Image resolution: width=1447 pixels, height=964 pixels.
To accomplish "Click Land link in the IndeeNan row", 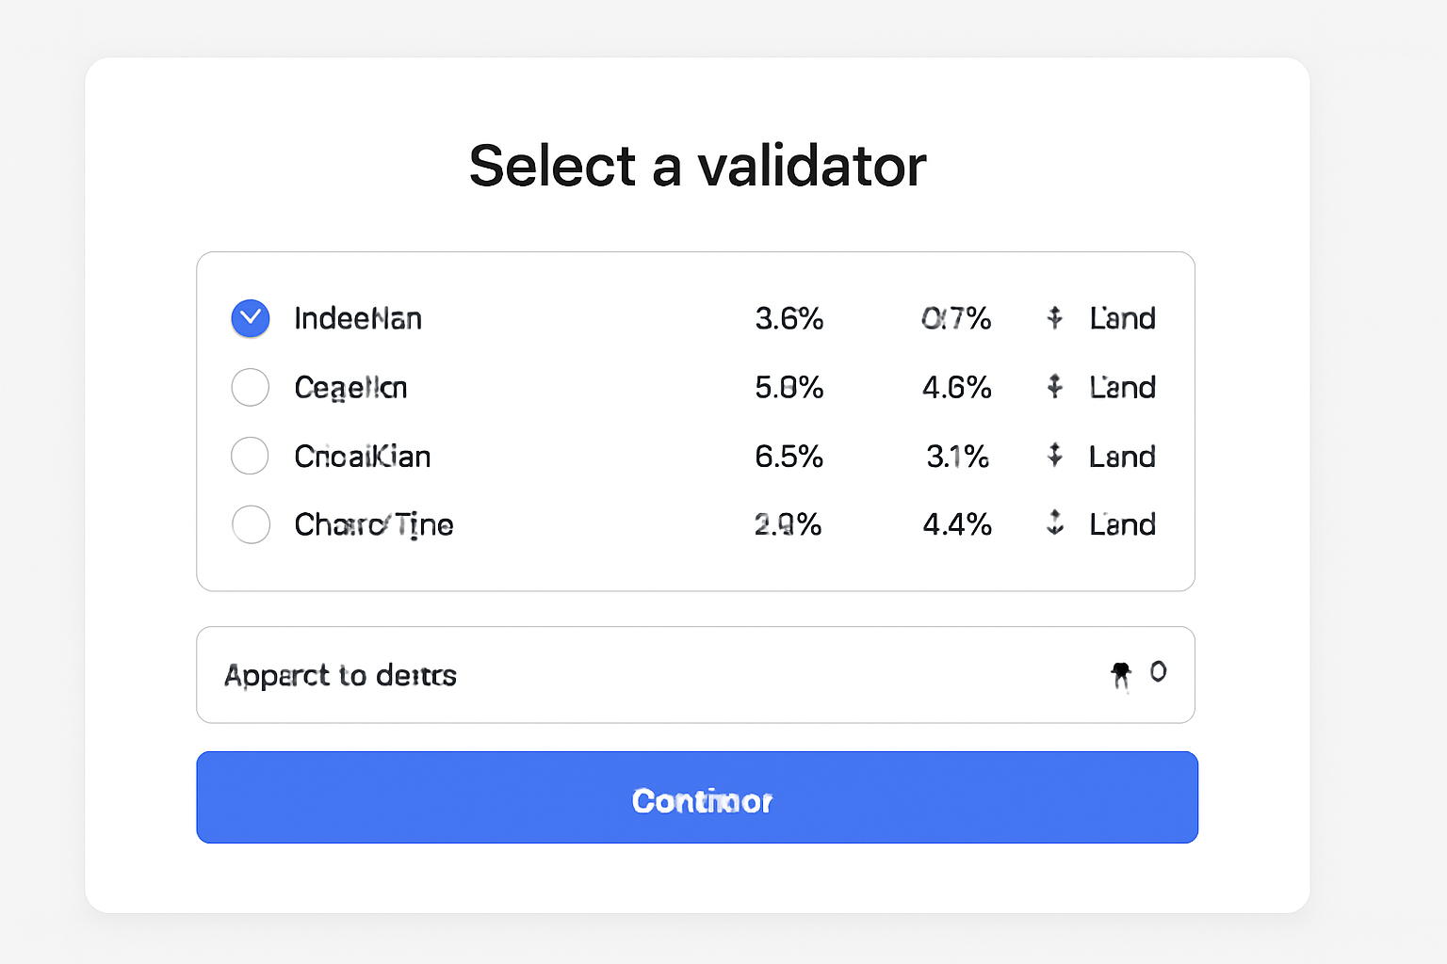I will [1122, 318].
